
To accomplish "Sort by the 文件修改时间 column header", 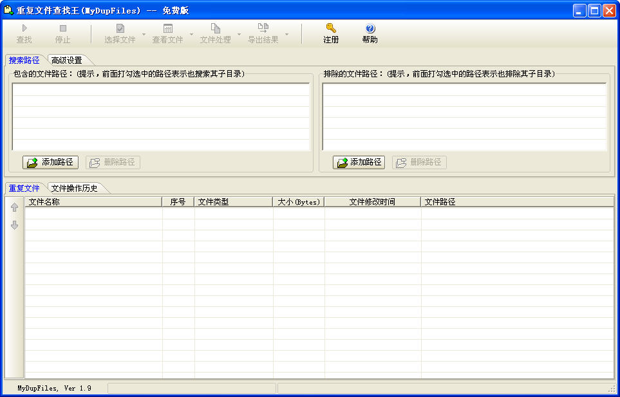I will 373,202.
